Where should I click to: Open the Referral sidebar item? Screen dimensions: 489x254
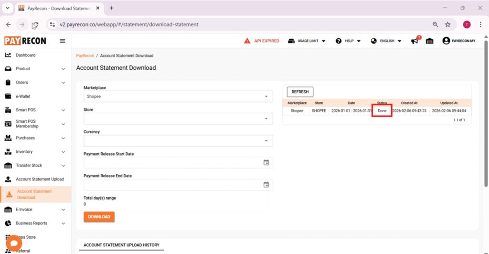pyautogui.click(x=23, y=251)
